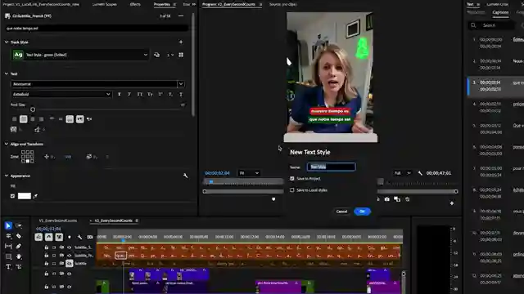This screenshot has height=294, width=524.
Task: Switch to the Captions tab
Action: click(x=500, y=12)
